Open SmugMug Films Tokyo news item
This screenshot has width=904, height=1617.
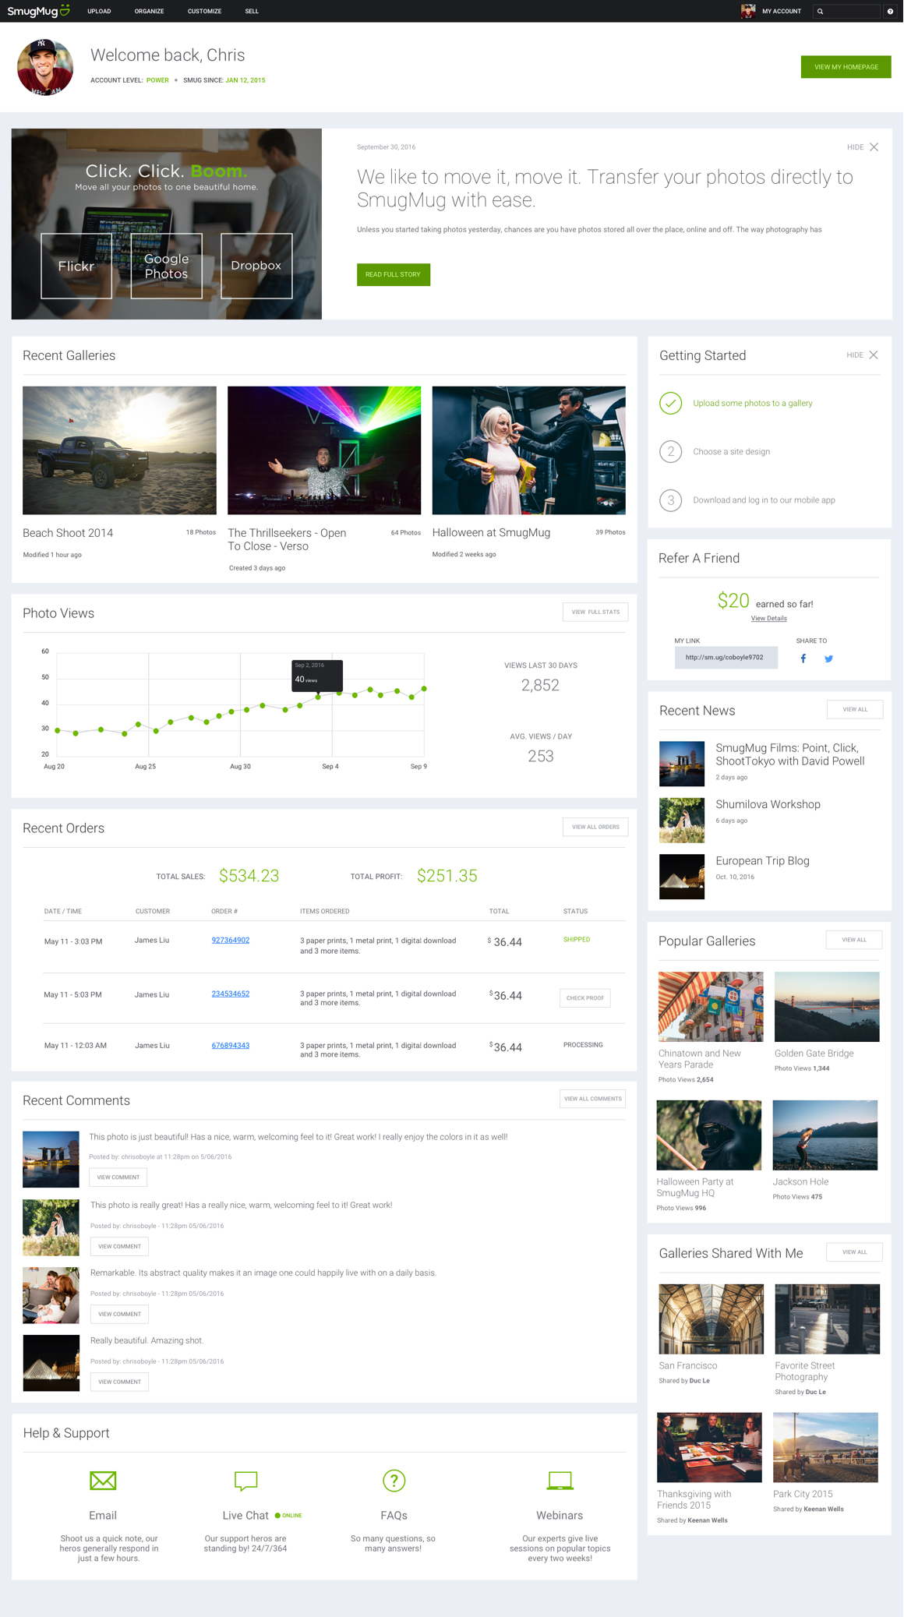click(790, 754)
